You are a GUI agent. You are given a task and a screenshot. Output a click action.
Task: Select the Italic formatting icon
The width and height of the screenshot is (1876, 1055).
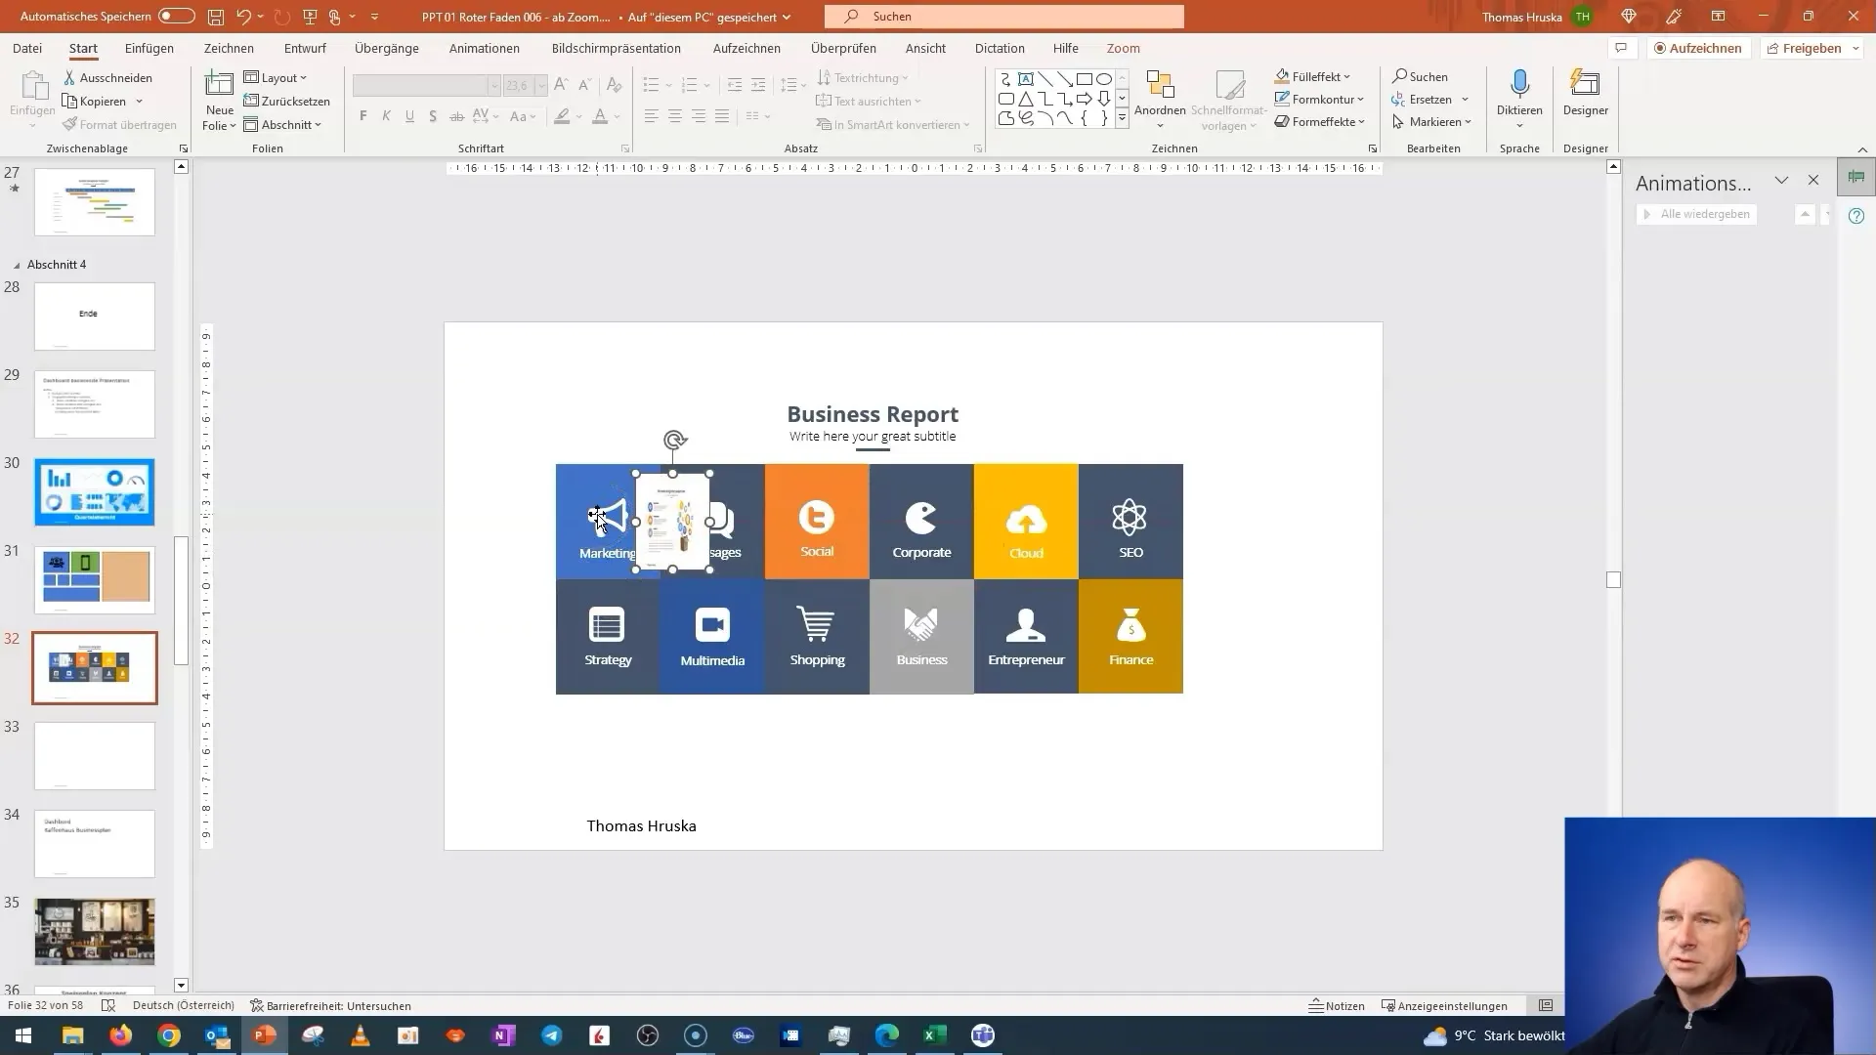point(387,117)
